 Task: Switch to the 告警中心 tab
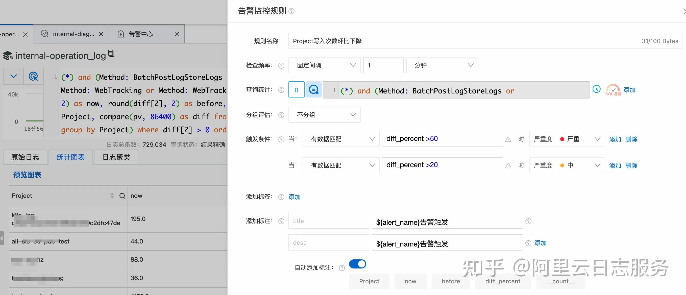(141, 34)
